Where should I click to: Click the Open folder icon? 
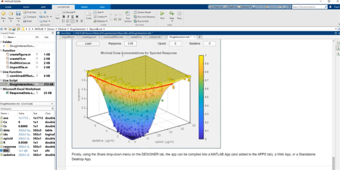(x=11, y=14)
